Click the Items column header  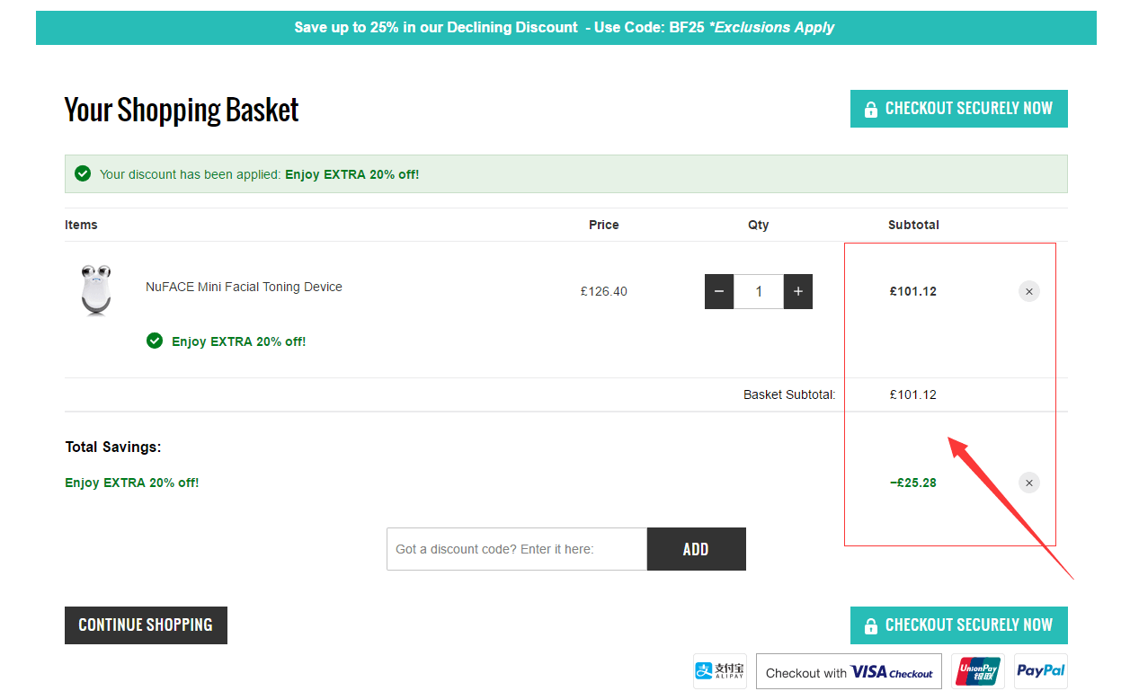(81, 225)
